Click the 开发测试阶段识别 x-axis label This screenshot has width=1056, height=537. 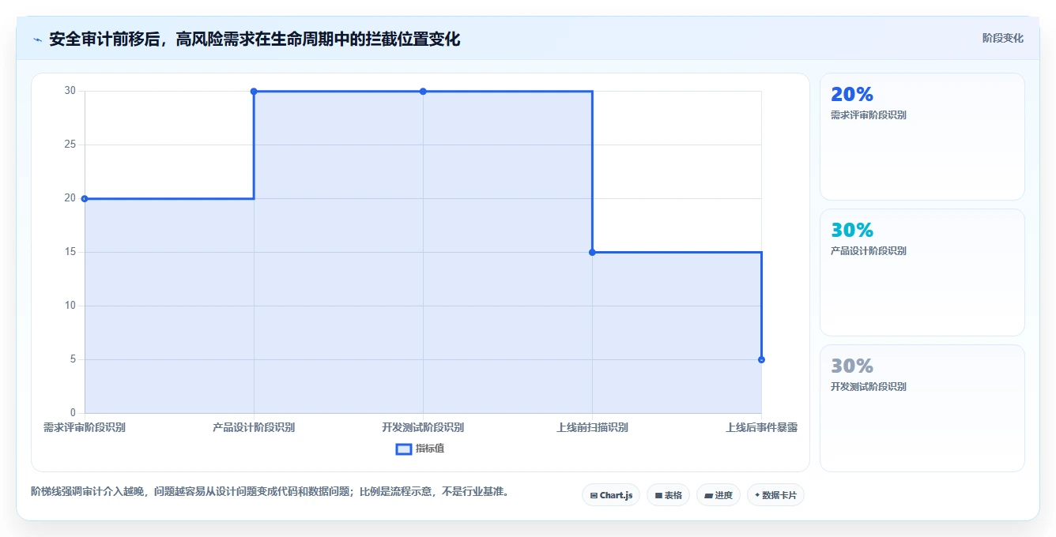(x=423, y=427)
